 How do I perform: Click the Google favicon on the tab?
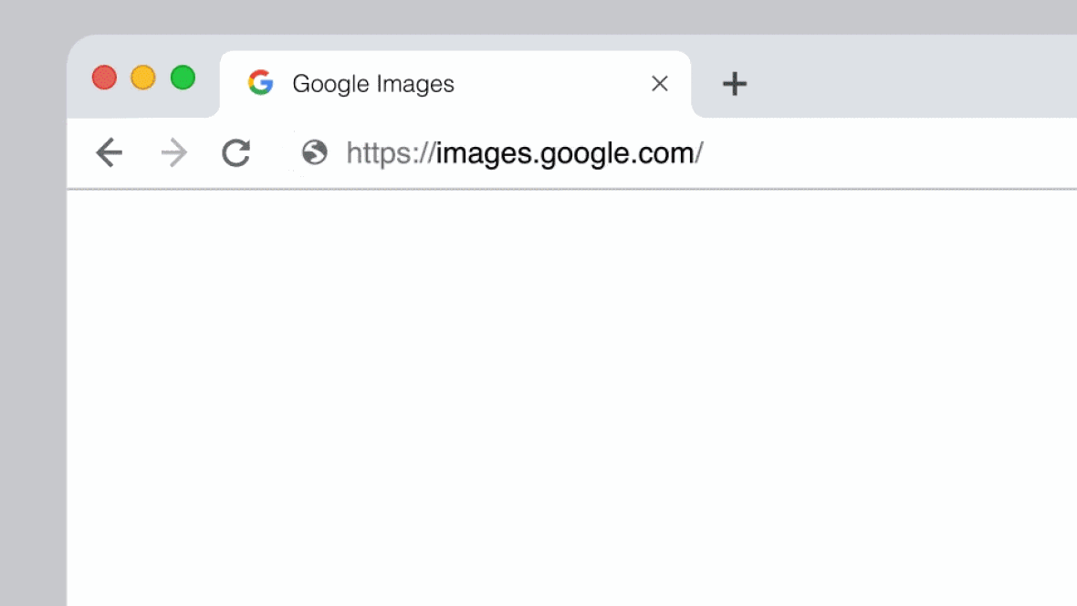(261, 83)
